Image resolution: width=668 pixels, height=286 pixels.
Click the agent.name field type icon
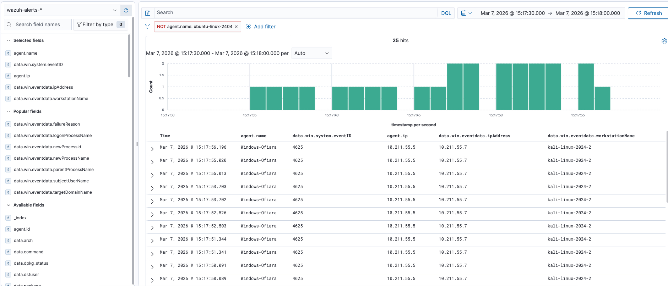tap(8, 53)
